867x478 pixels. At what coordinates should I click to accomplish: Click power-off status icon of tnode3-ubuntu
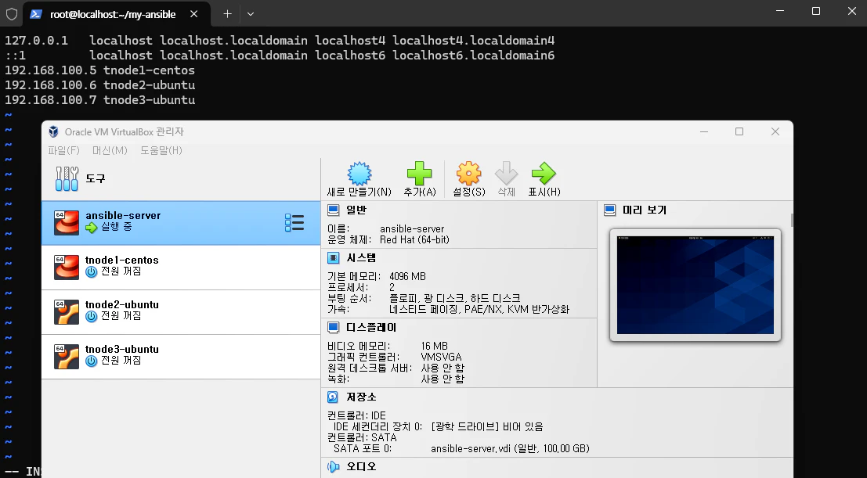(91, 361)
